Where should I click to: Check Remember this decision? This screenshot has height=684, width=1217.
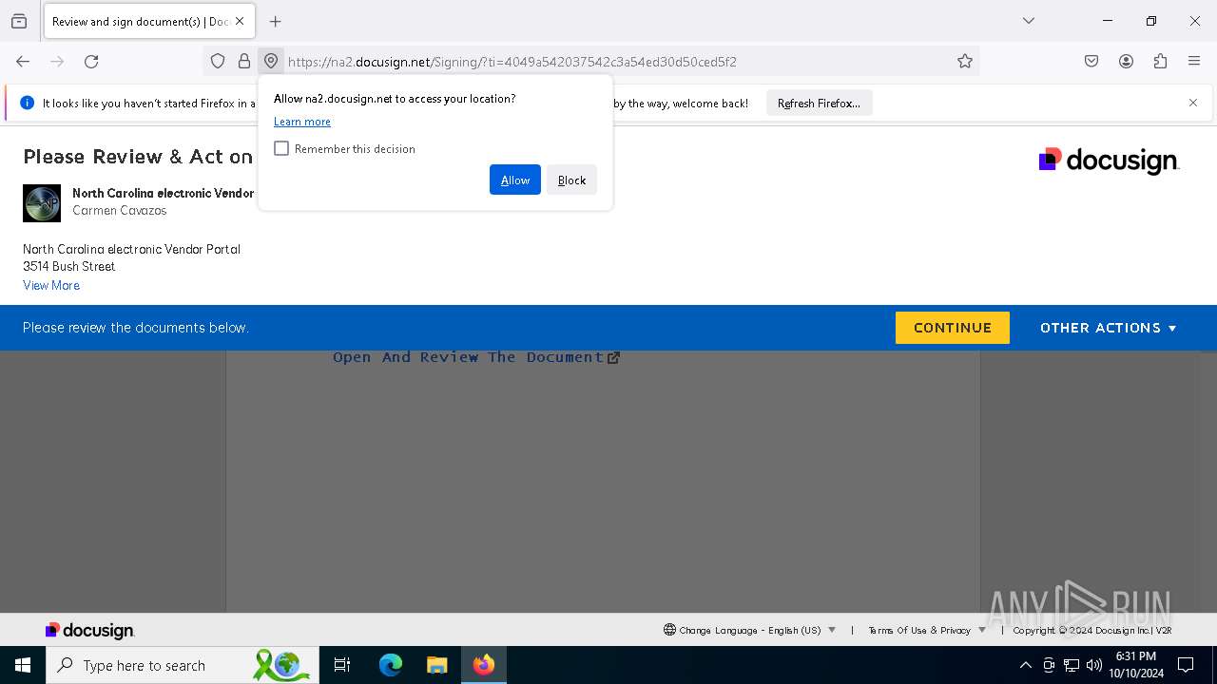click(281, 148)
